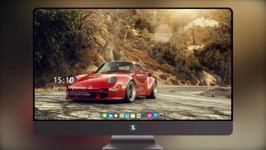Screen dimensions: 266x150
Task: Open the Clock app in the dock
Action: click(116, 116)
